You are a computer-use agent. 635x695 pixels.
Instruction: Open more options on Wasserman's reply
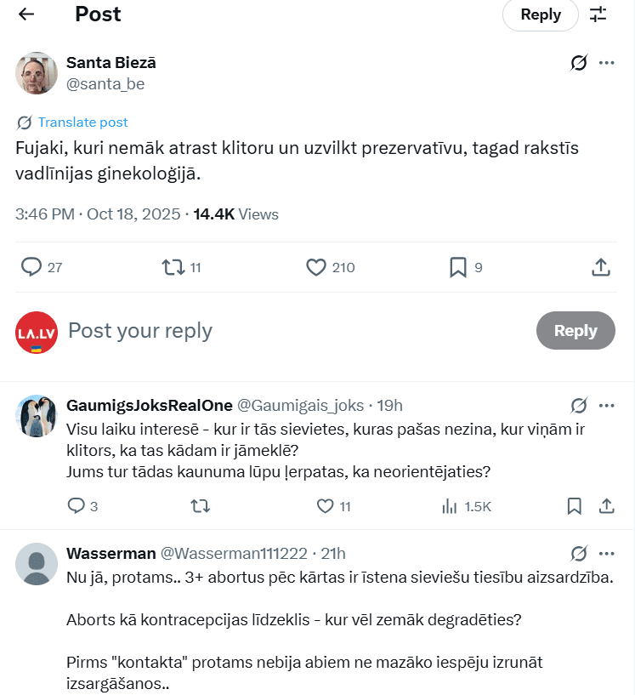607,553
